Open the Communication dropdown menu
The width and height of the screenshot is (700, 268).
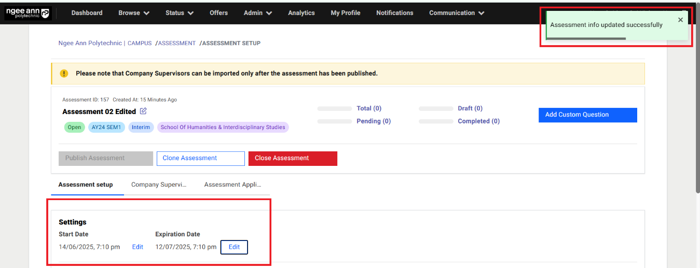[x=457, y=13]
